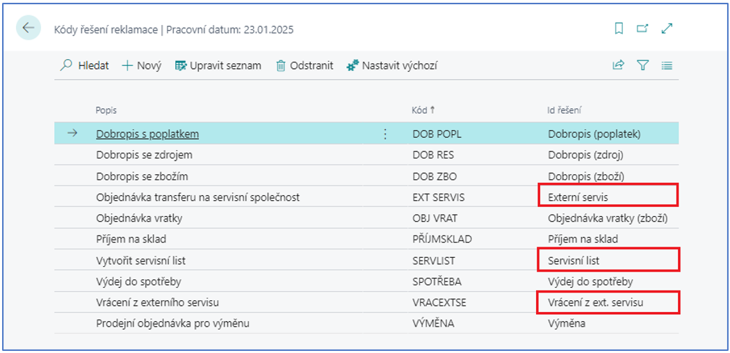Open page in new window icon

pyautogui.click(x=642, y=28)
